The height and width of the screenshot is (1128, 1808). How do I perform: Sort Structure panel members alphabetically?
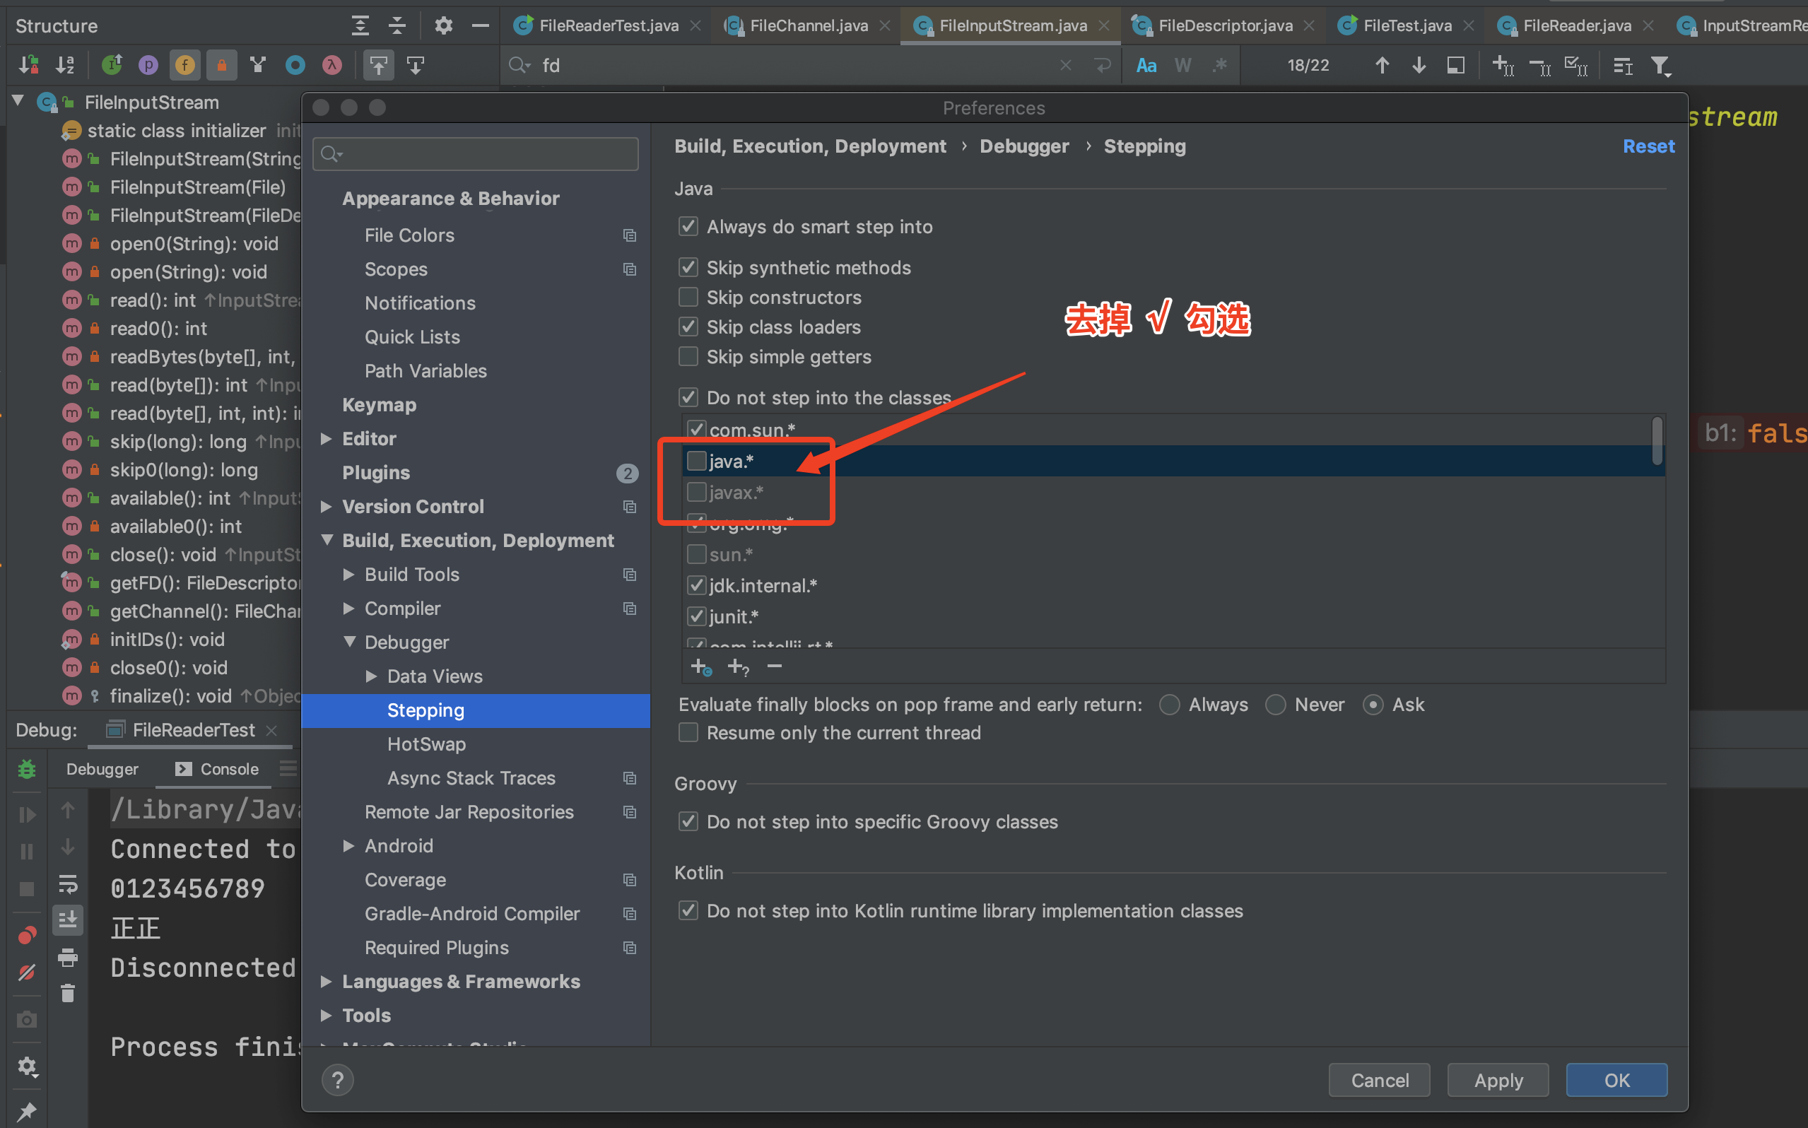click(66, 64)
